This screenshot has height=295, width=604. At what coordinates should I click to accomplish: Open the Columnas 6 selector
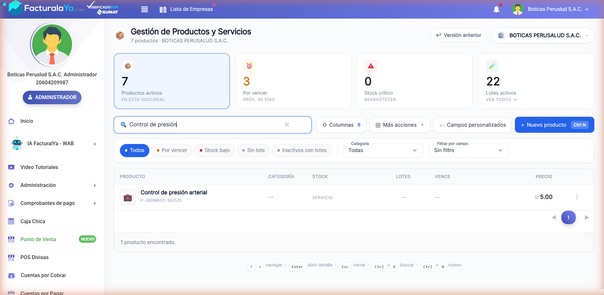click(x=341, y=125)
